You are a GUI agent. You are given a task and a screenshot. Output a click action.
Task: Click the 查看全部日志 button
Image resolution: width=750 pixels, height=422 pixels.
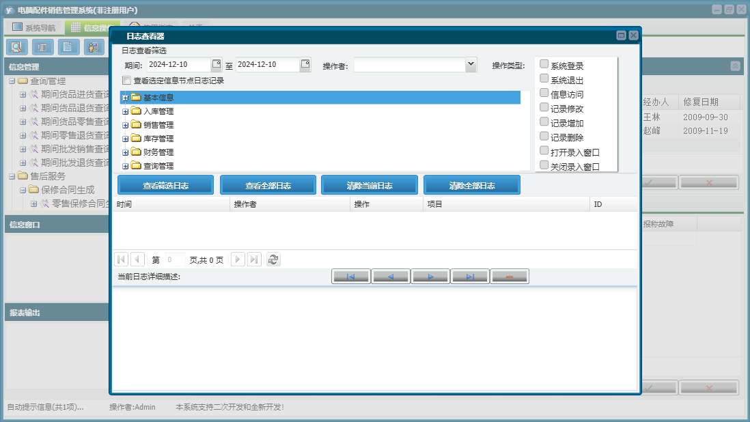[x=268, y=186]
